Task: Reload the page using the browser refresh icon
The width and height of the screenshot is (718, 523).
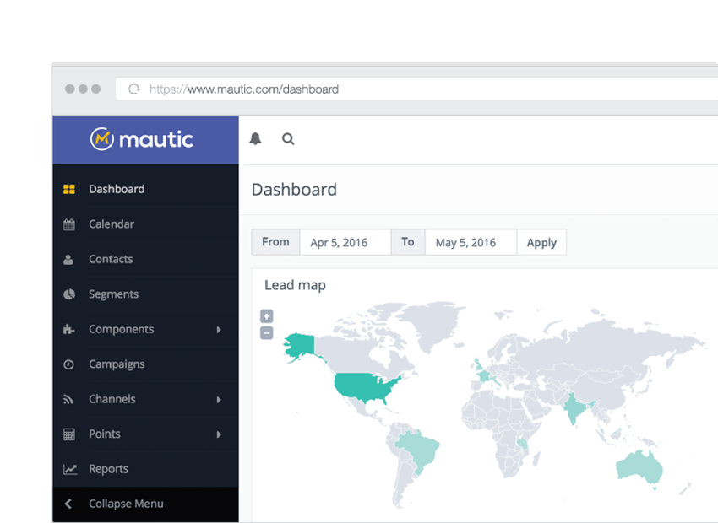Action: coord(133,89)
